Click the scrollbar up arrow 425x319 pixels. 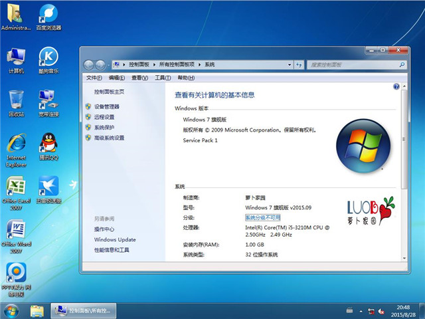click(404, 86)
